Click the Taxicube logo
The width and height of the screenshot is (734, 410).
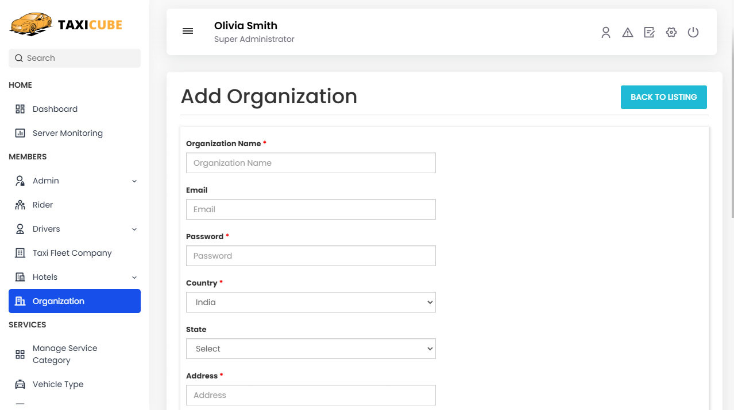tap(66, 24)
